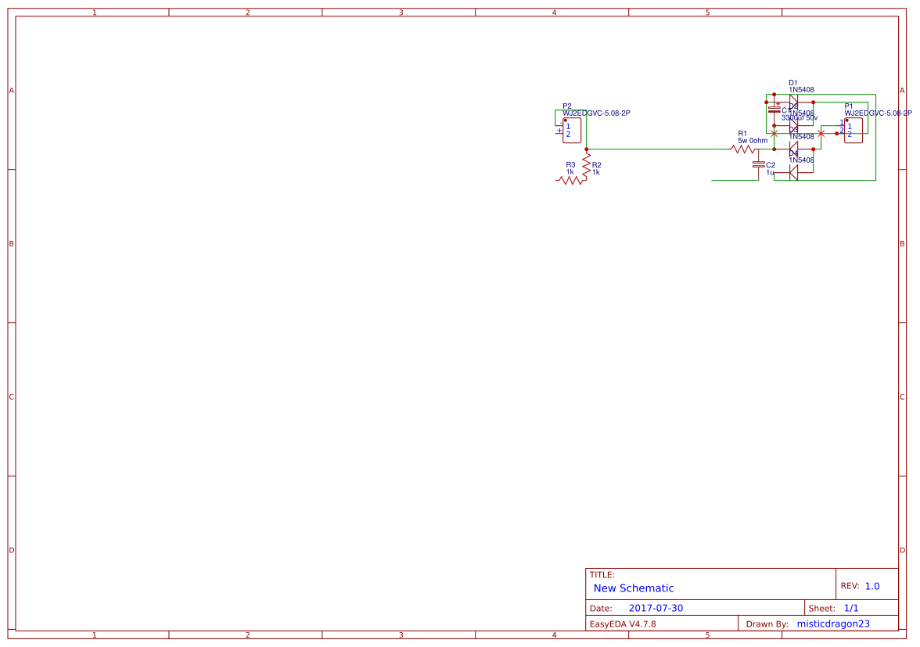This screenshot has height=647, width=920.
Task: Select diode D3 symbol
Action: point(793,147)
